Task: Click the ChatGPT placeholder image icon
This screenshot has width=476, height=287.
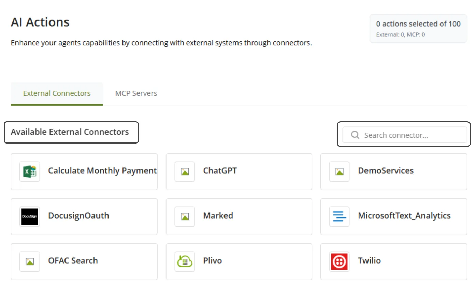Action: pyautogui.click(x=185, y=171)
